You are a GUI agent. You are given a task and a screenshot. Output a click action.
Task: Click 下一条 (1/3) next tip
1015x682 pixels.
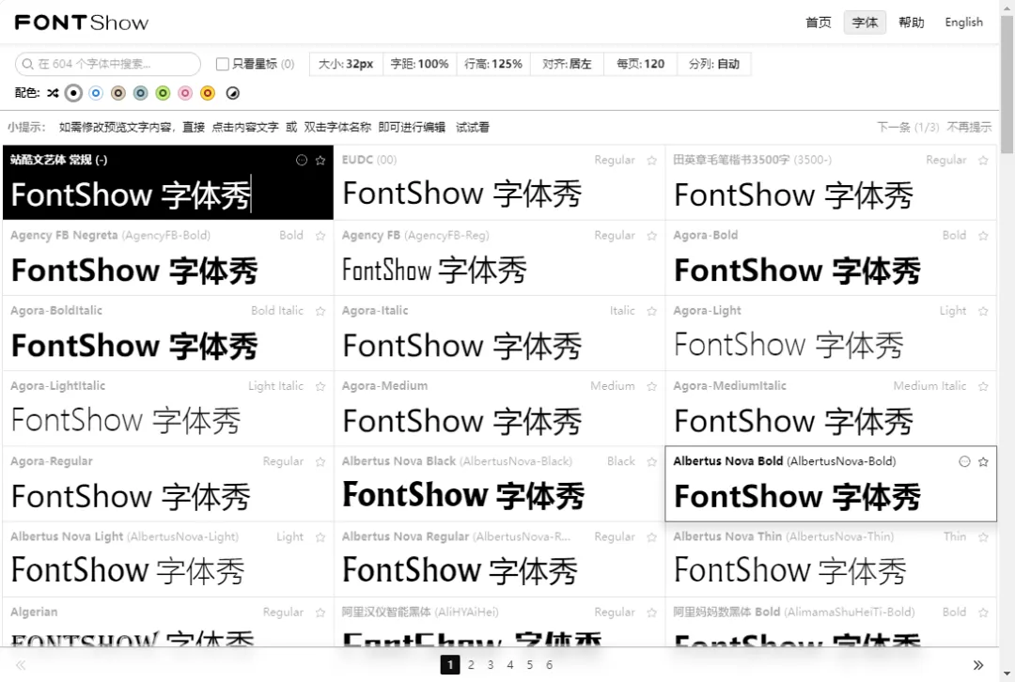908,128
